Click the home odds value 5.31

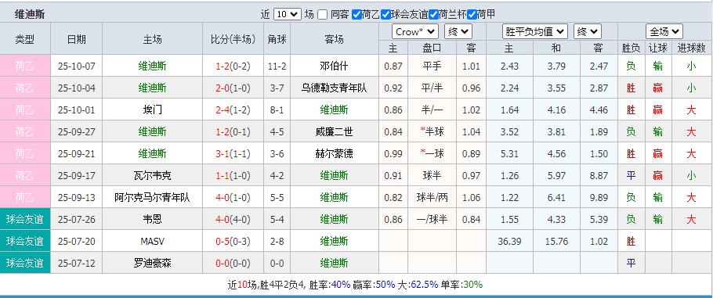(x=509, y=154)
